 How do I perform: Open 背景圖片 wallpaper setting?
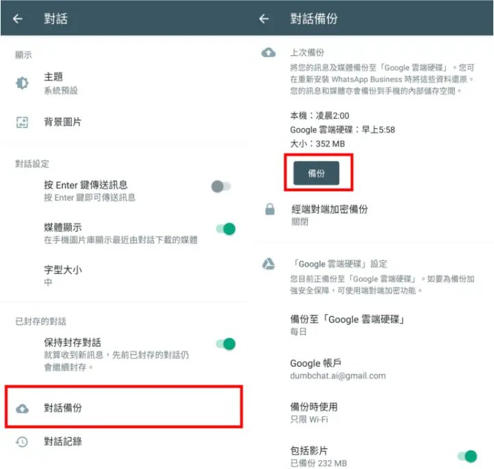[123, 123]
